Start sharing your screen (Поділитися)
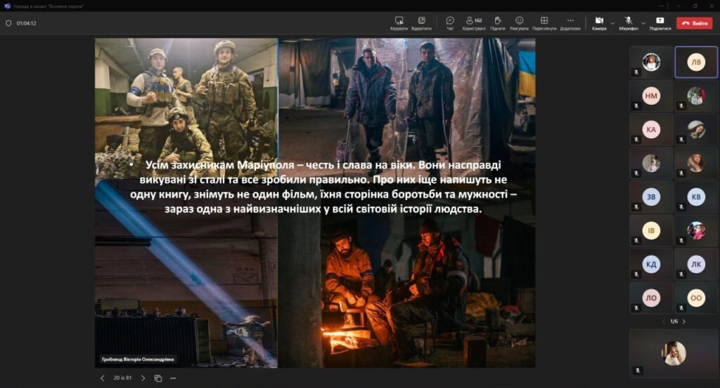The height and width of the screenshot is (388, 720). pos(660,22)
